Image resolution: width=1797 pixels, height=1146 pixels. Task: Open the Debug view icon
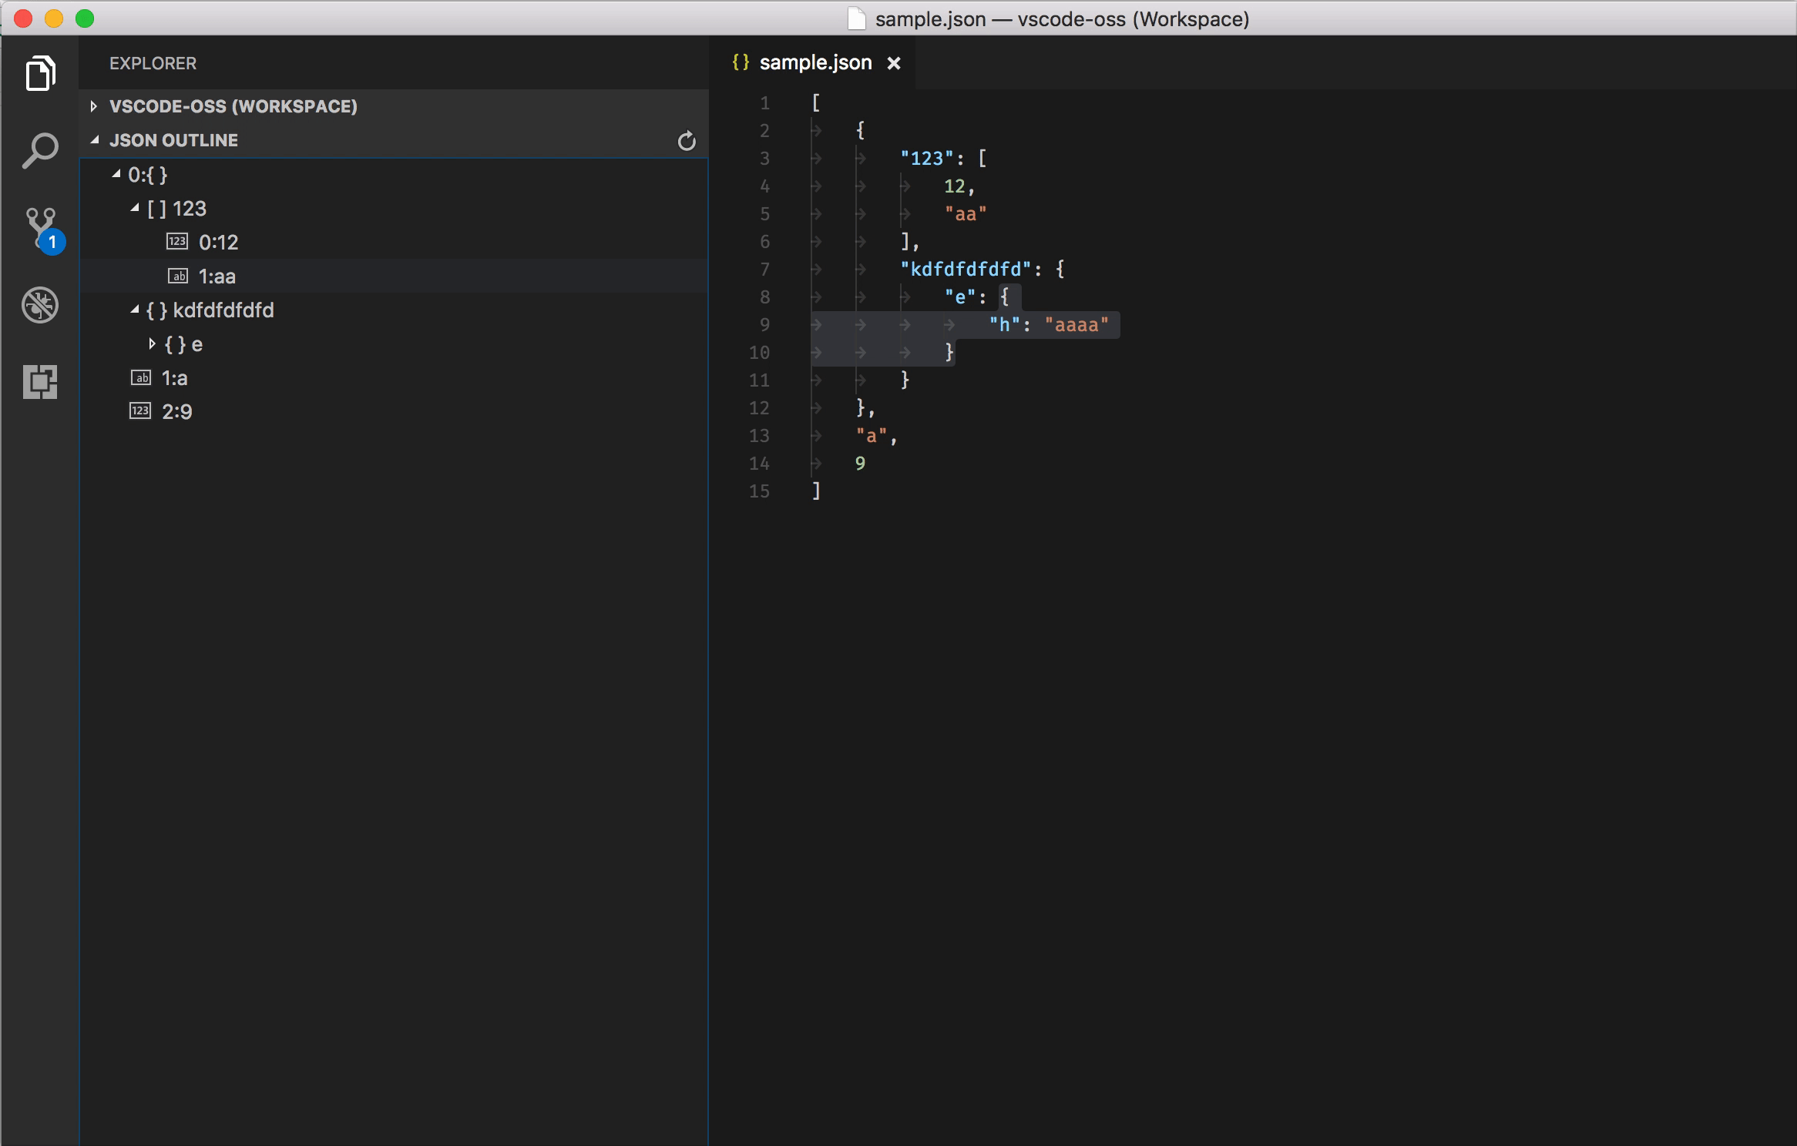tap(40, 305)
